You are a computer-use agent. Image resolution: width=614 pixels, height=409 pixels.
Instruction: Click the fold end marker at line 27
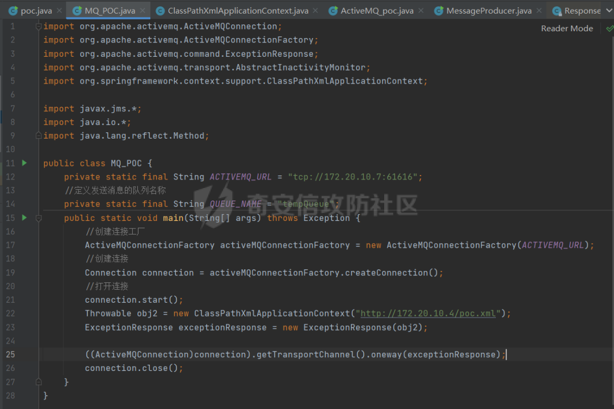pyautogui.click(x=39, y=382)
